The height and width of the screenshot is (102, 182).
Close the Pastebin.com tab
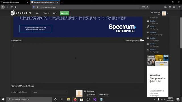(x=57, y=2)
